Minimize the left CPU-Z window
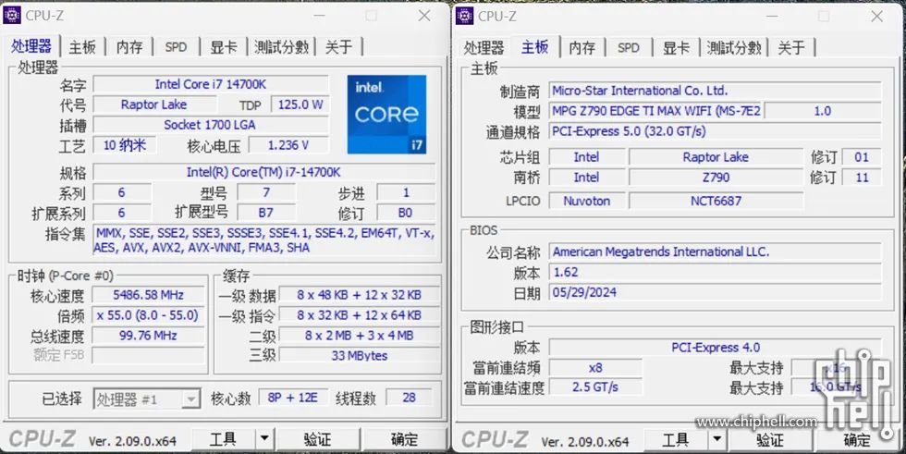This screenshot has width=906, height=454. (319, 16)
